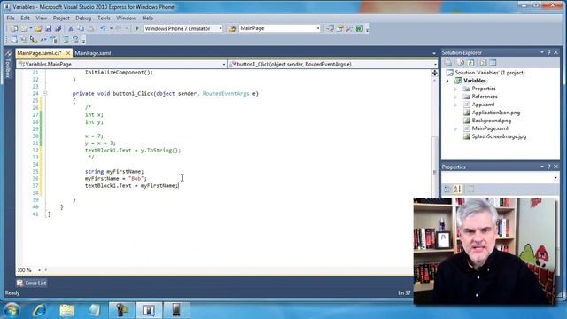Click the Find in Files icon beside MainPage box

232,28
